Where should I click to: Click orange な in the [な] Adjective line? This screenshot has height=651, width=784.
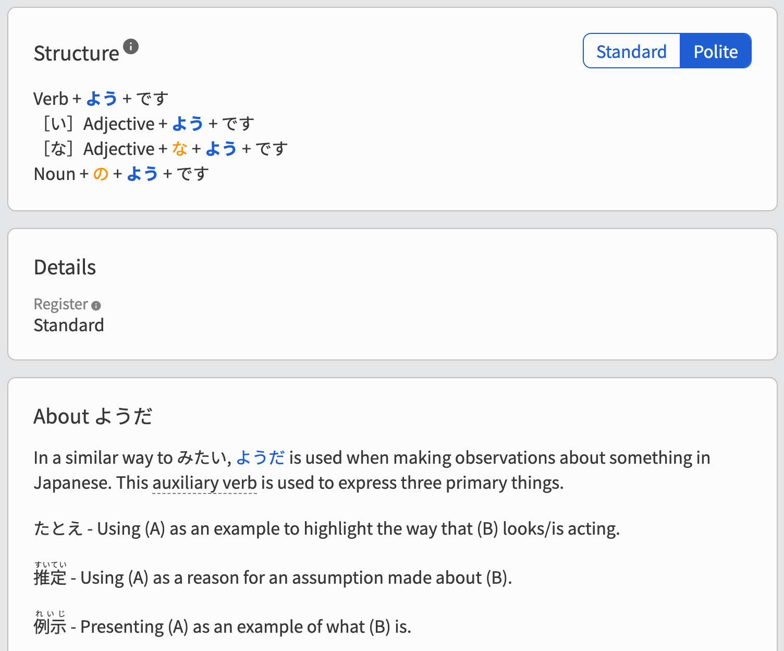[x=180, y=149]
